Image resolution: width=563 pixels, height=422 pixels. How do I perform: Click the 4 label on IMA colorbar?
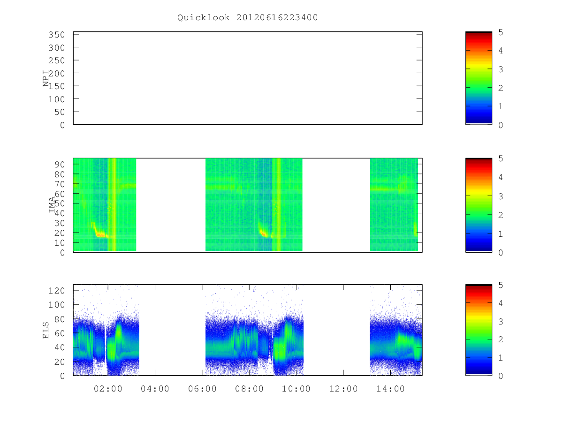(501, 177)
